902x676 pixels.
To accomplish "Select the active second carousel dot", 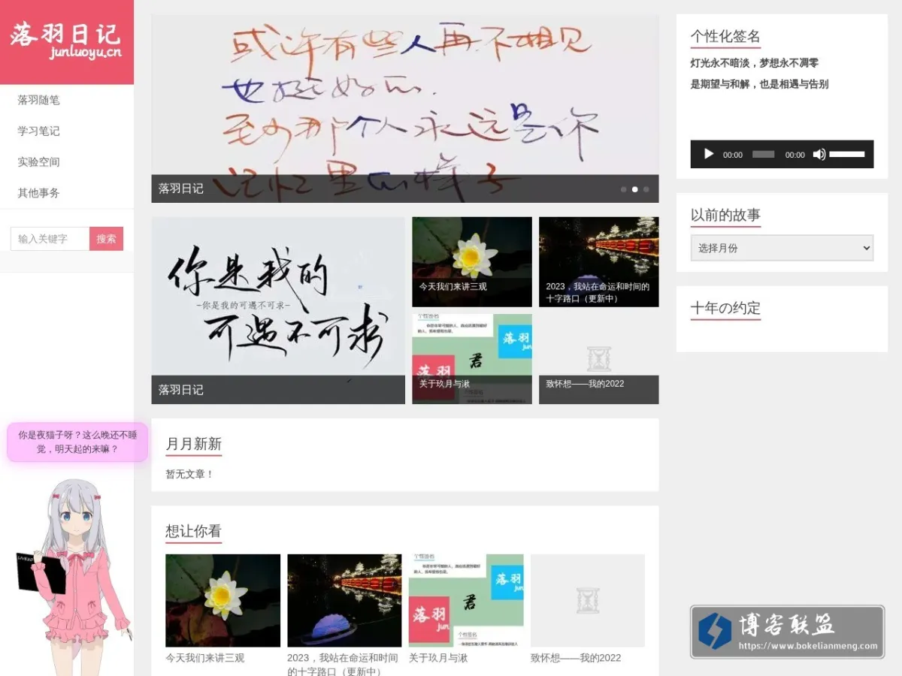I will pos(634,189).
